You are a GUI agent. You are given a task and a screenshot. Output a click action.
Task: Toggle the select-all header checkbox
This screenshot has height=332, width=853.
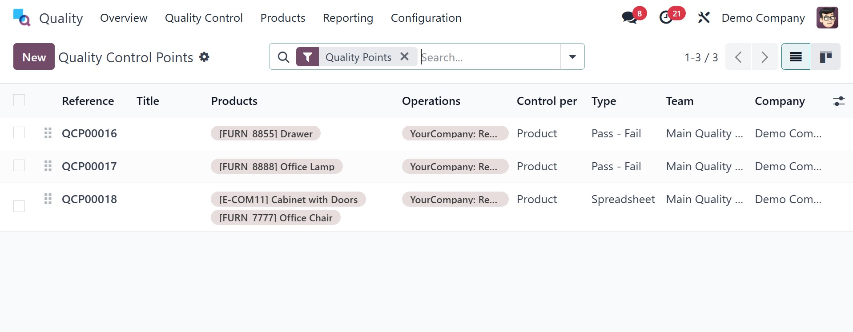19,100
